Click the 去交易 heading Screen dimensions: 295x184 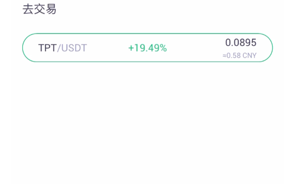point(39,9)
